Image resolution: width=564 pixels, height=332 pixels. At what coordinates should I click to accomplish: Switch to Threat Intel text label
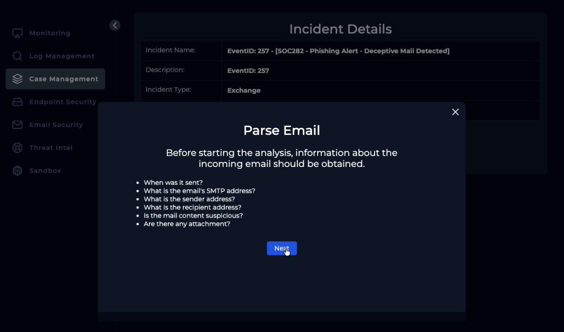click(x=51, y=148)
